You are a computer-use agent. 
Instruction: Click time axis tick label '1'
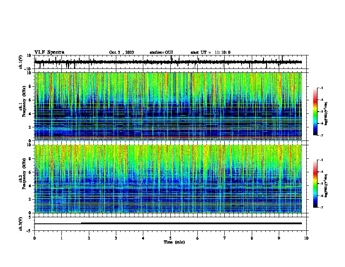pyautogui.click(x=61, y=238)
